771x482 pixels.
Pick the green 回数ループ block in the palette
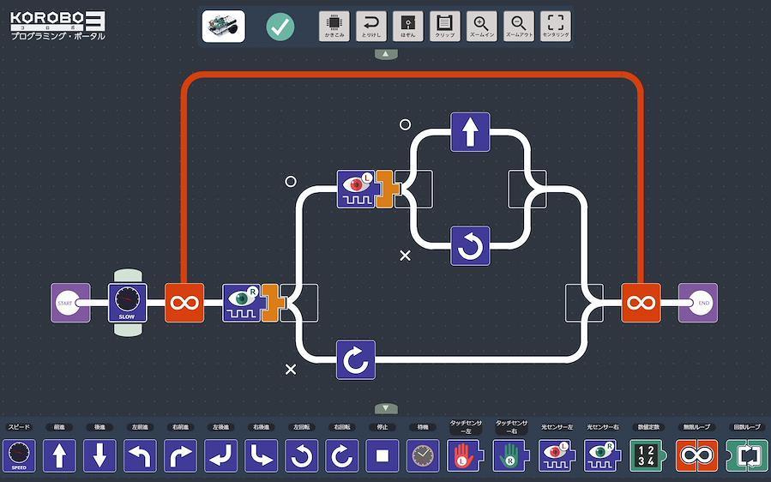[x=745, y=455]
